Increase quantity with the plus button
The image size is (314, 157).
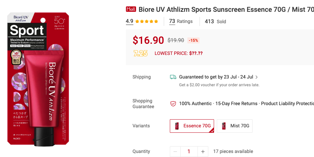[x=203, y=152]
